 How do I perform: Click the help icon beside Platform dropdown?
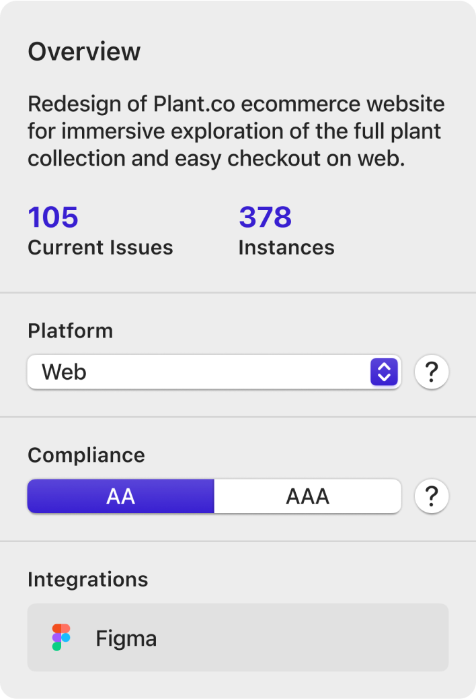[431, 372]
